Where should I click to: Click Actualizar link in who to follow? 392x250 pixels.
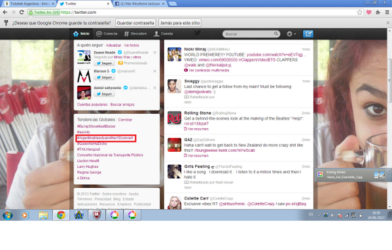(x=113, y=45)
